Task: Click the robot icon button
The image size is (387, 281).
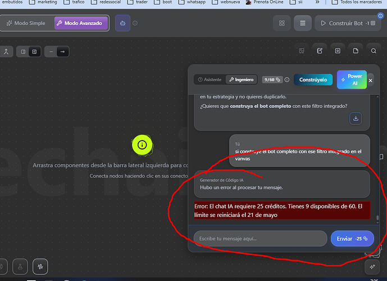Action: (x=122, y=23)
